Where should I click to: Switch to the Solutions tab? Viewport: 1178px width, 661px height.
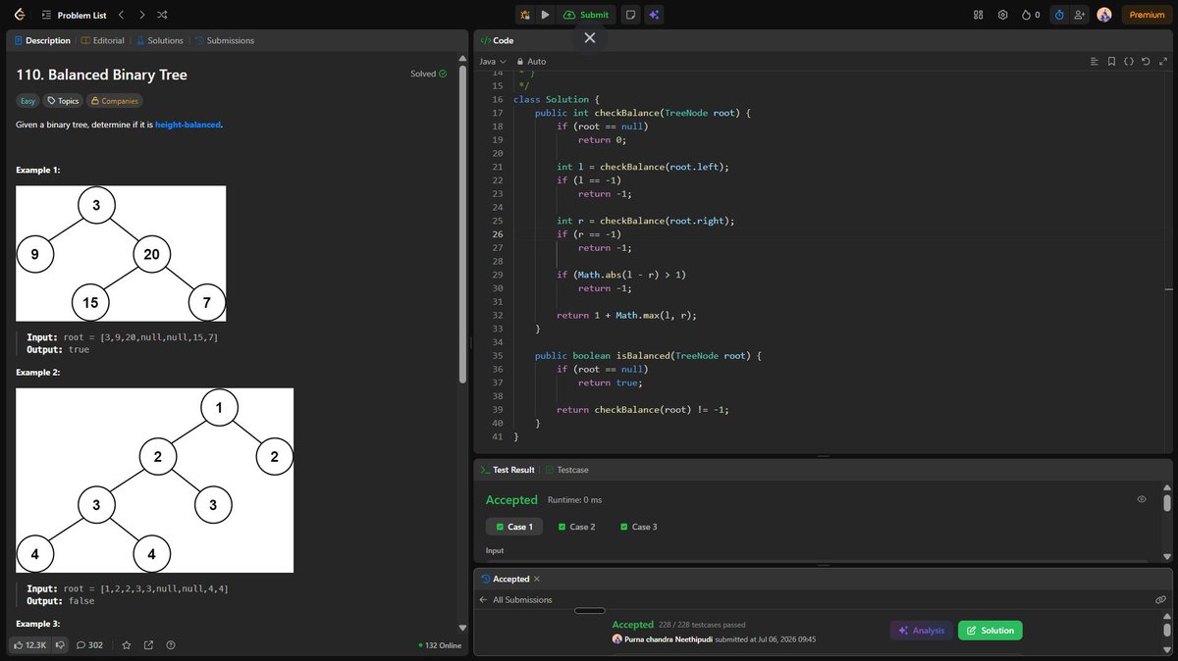159,40
